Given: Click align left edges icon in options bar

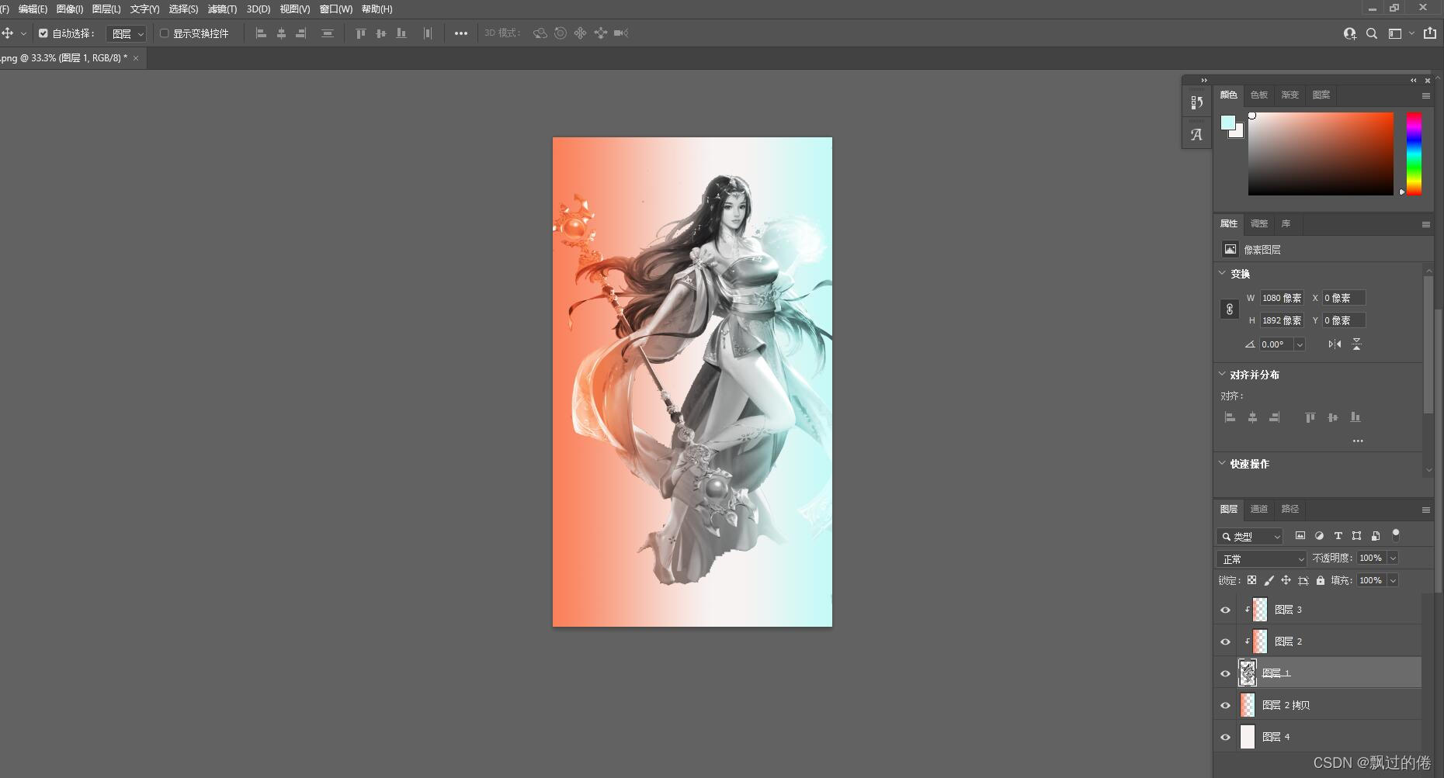Looking at the screenshot, I should [261, 33].
